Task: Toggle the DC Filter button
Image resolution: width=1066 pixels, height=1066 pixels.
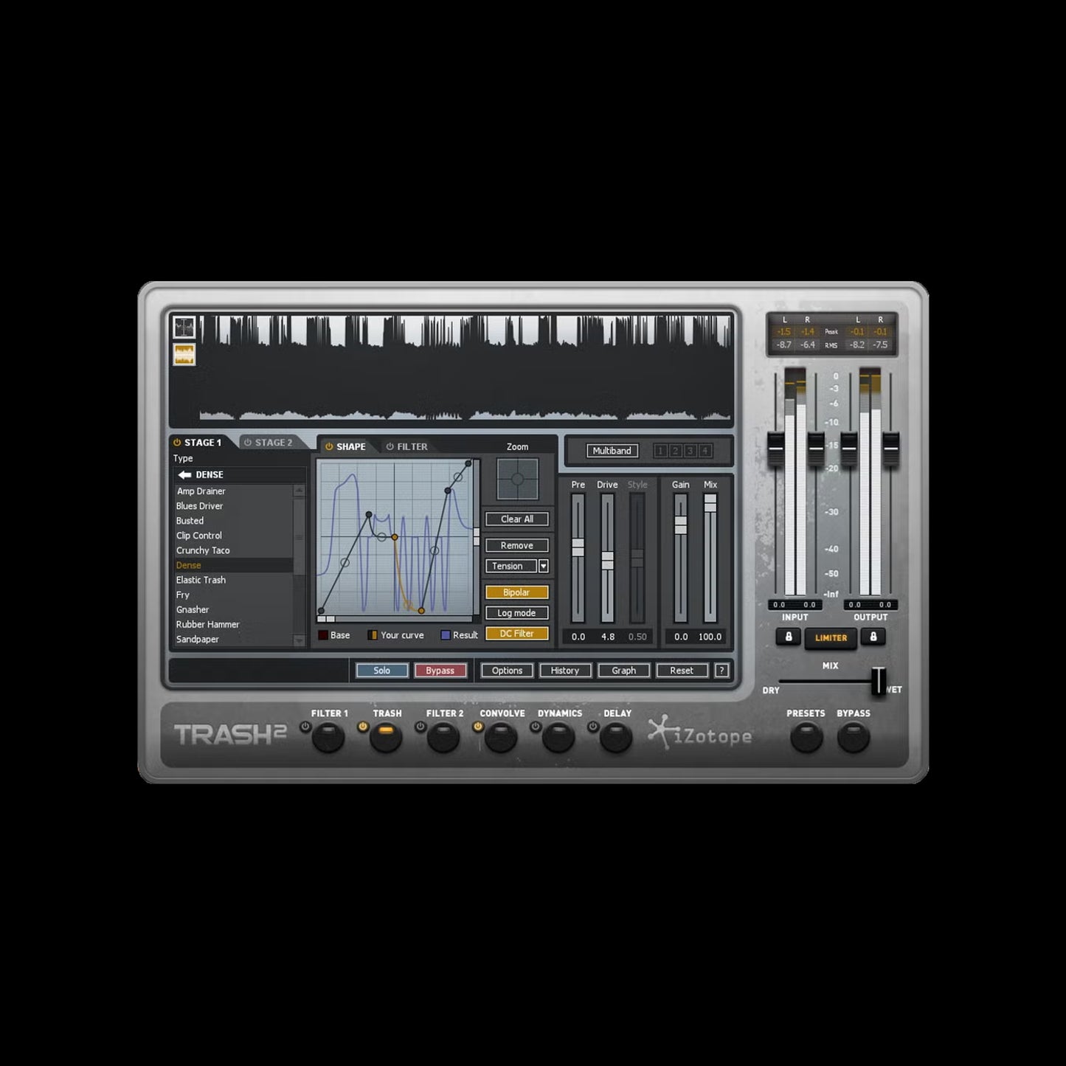Action: (516, 634)
